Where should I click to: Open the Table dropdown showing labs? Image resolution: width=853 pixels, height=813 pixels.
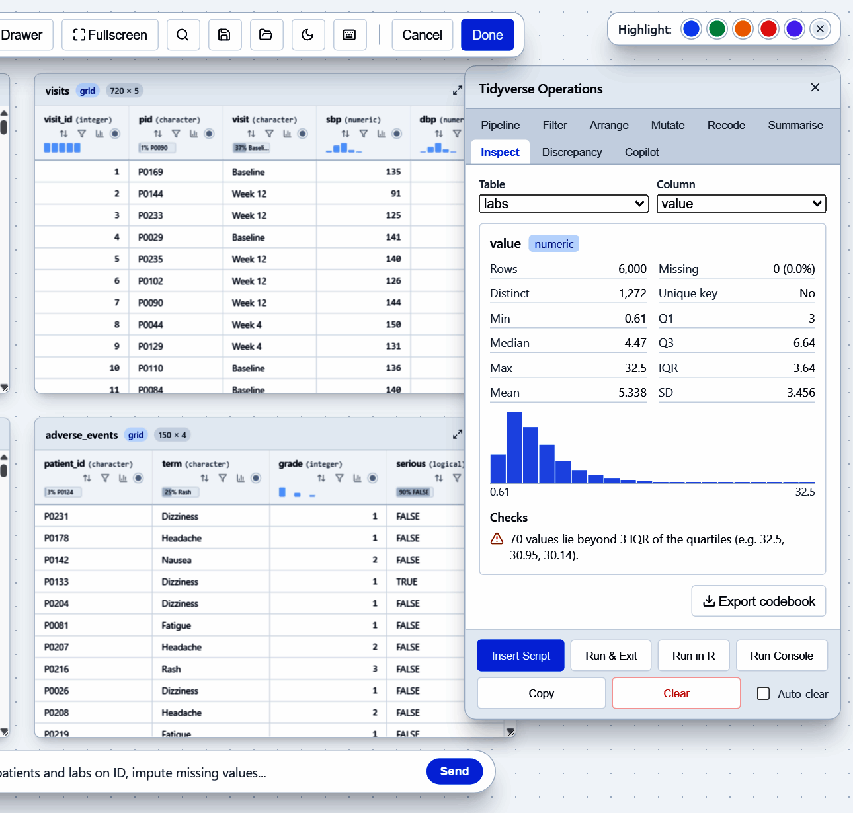coord(563,204)
